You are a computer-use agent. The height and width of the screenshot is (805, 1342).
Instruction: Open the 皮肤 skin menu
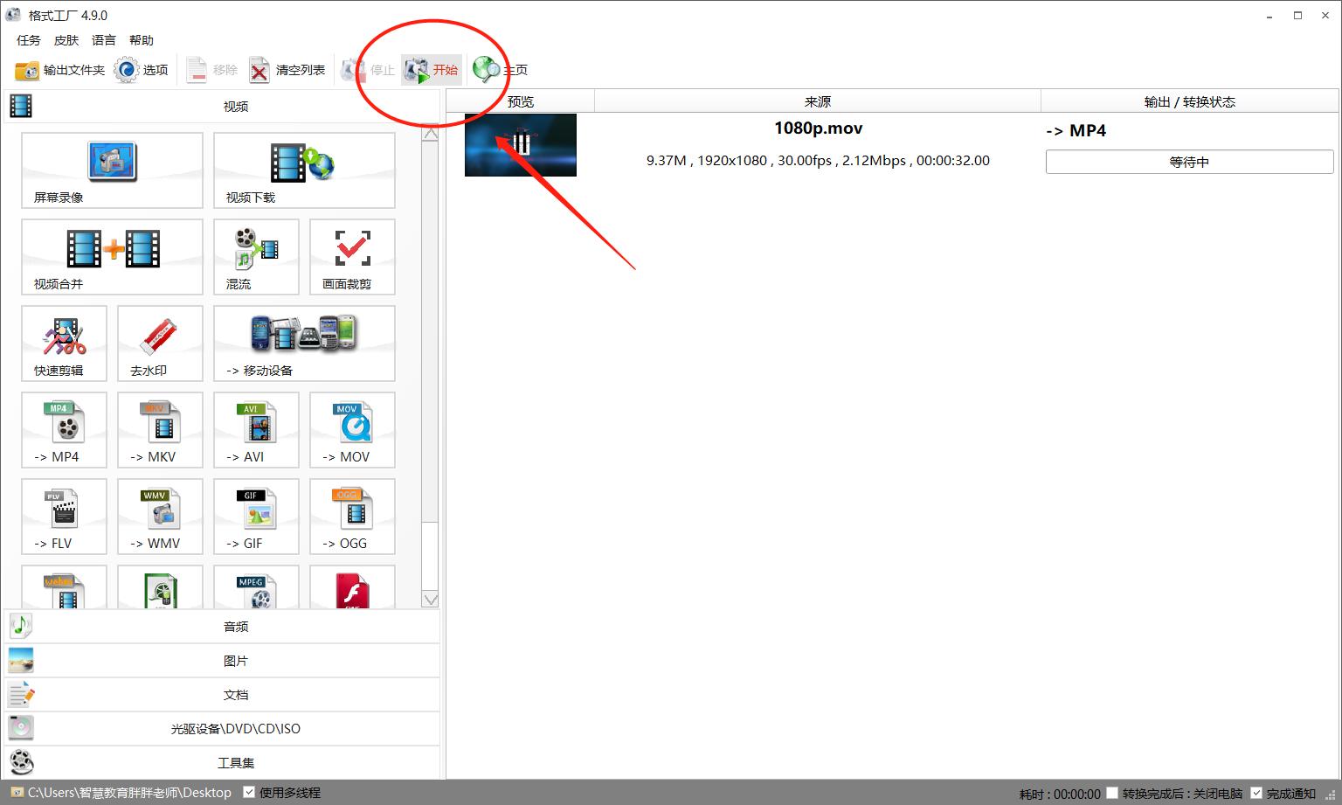coord(66,40)
